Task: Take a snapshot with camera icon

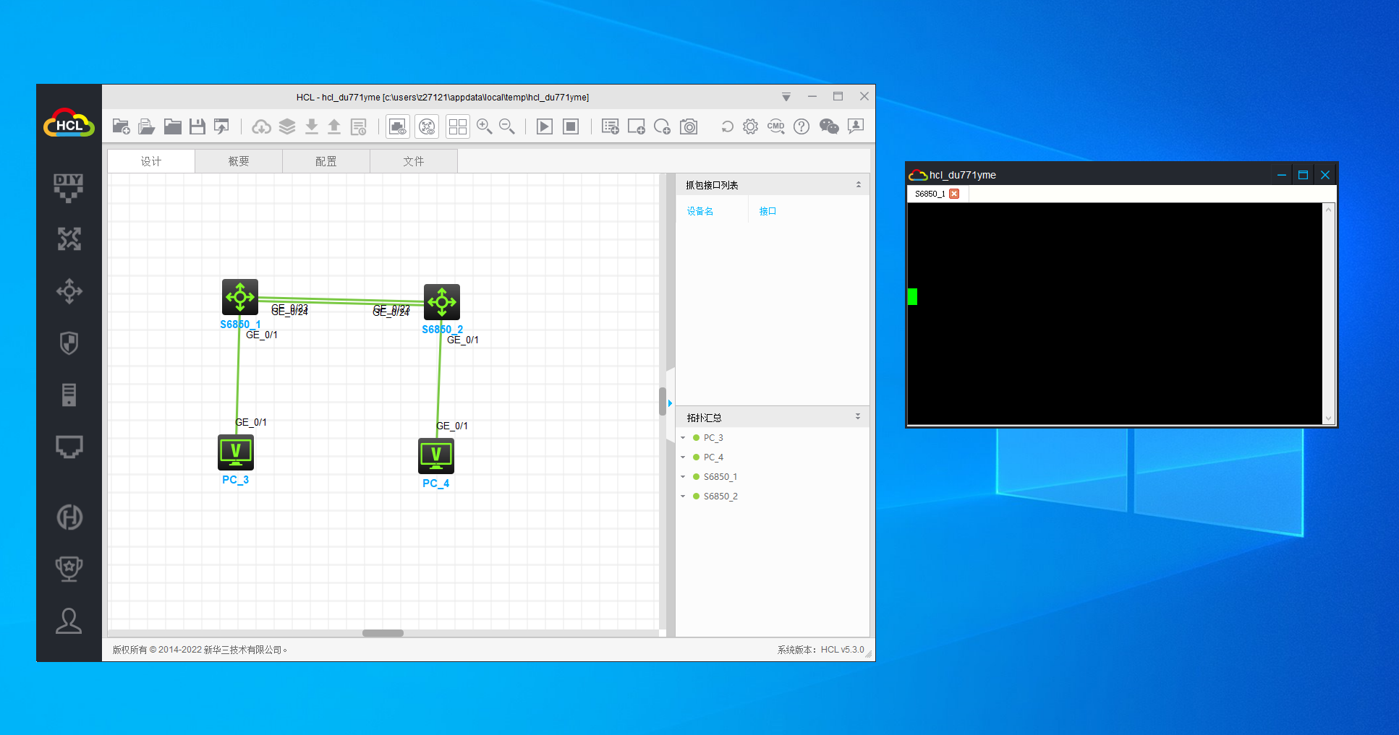Action: [689, 126]
